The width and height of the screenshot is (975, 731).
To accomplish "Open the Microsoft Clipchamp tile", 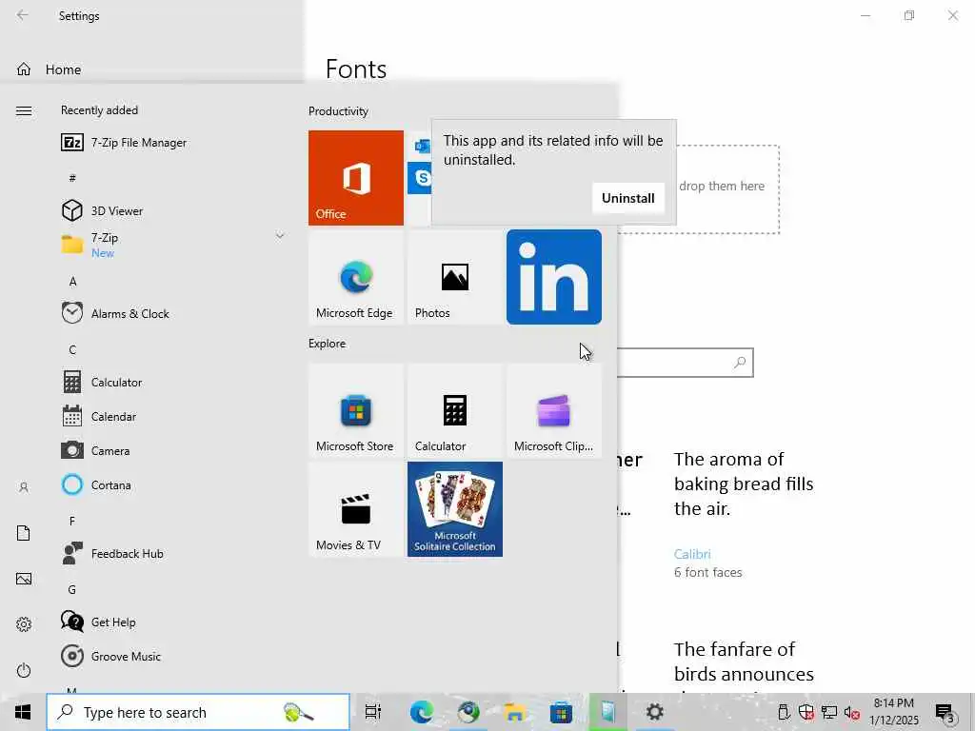I will coord(554,411).
